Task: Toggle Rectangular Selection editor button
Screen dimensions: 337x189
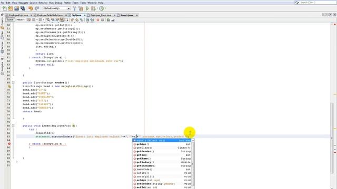Action: click(67, 20)
